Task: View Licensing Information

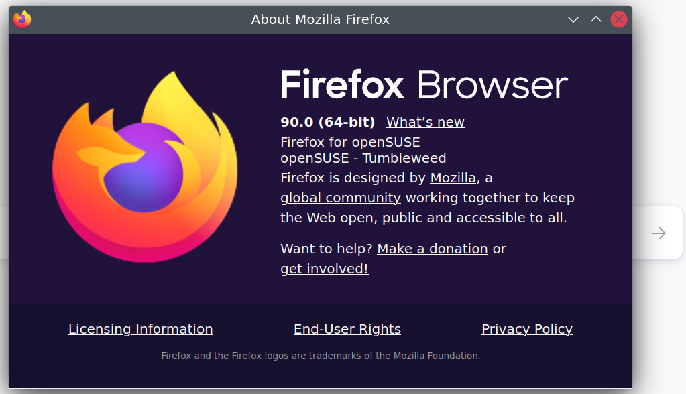Action: click(x=141, y=329)
